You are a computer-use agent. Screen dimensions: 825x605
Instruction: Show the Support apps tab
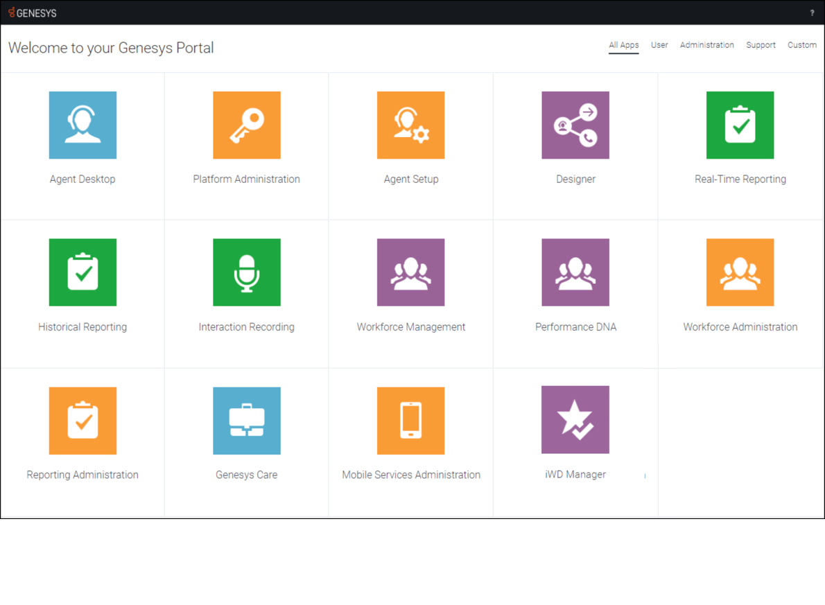click(761, 45)
